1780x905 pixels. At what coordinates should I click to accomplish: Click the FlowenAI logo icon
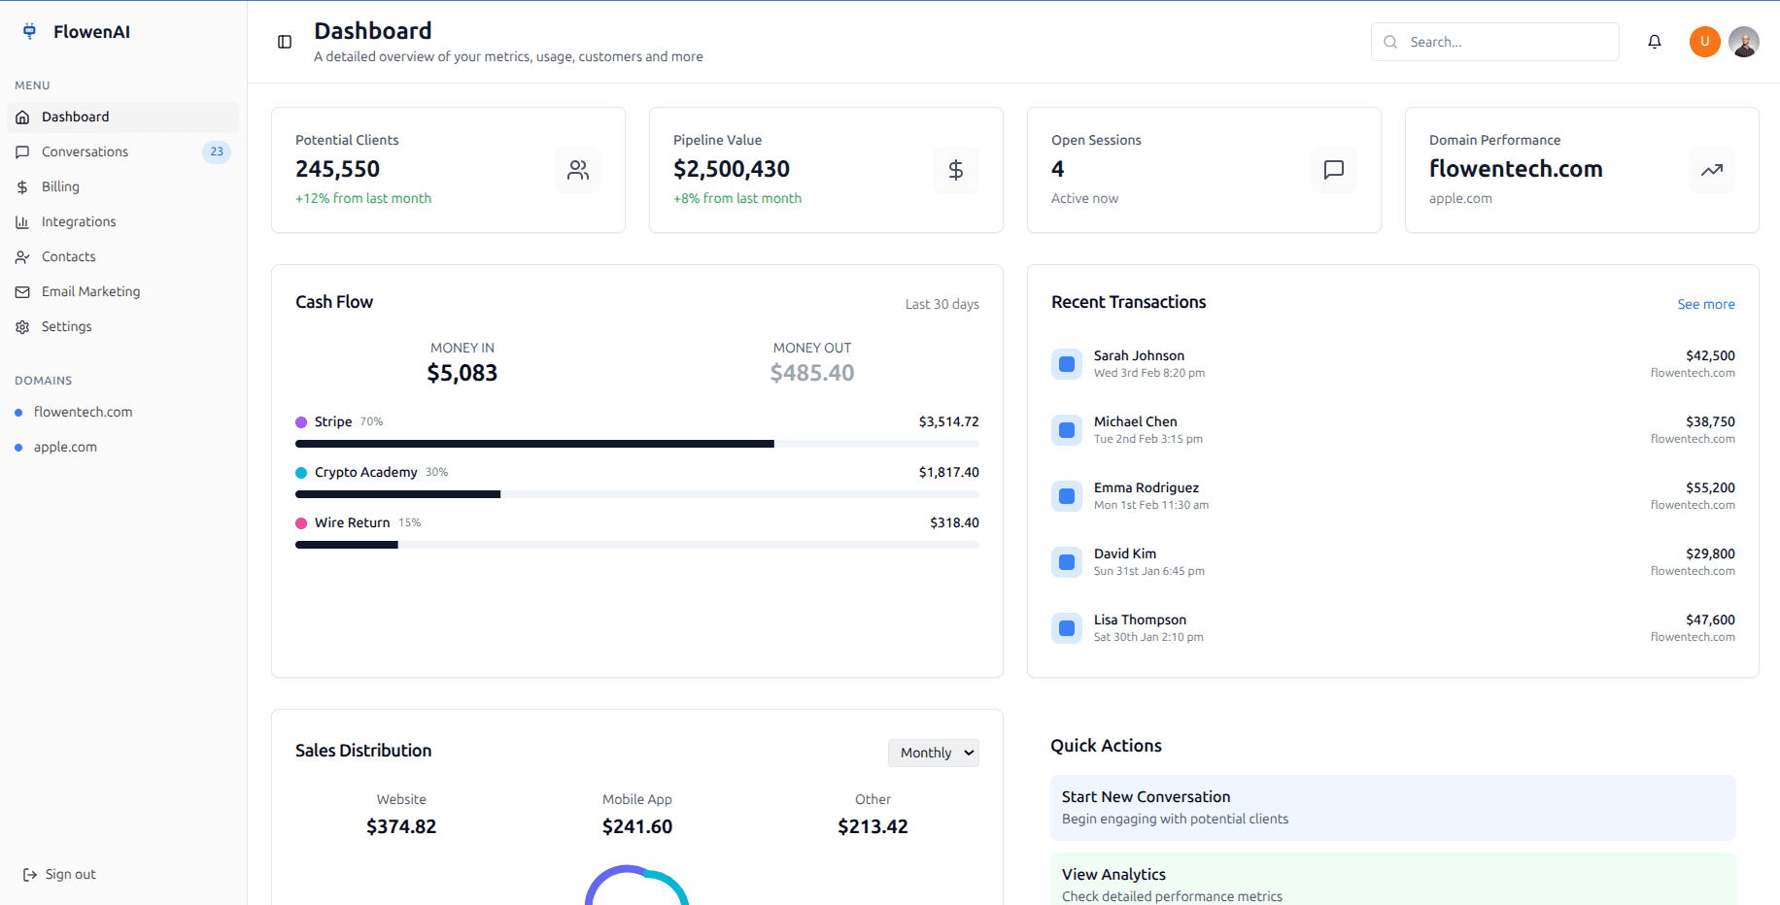coord(30,32)
